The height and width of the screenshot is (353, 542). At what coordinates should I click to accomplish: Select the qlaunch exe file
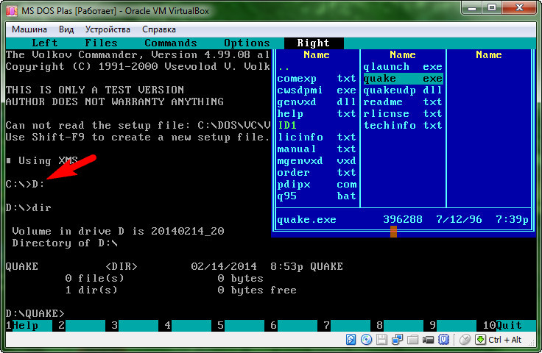[x=403, y=67]
